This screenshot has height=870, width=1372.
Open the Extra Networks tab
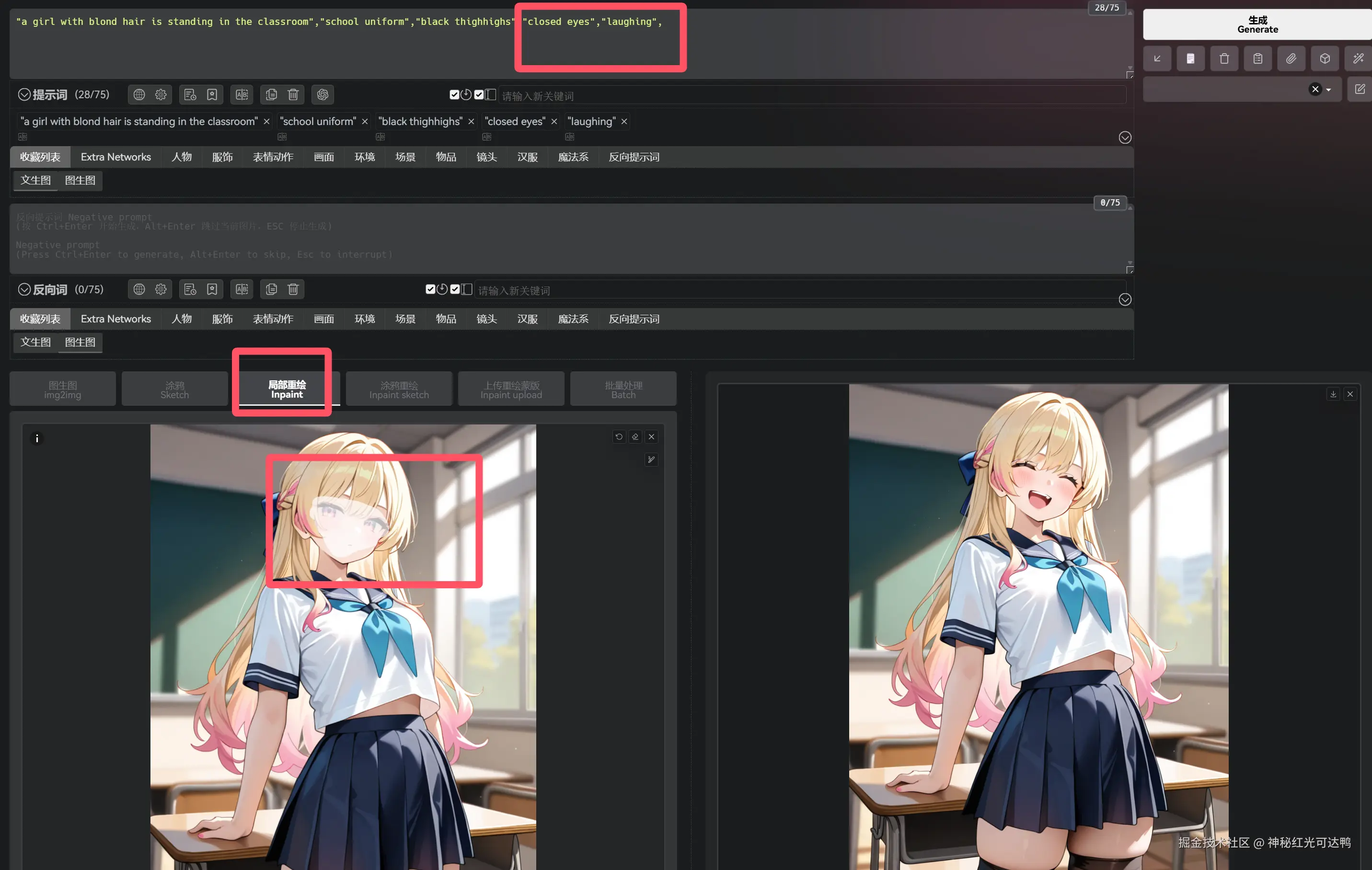click(x=116, y=157)
